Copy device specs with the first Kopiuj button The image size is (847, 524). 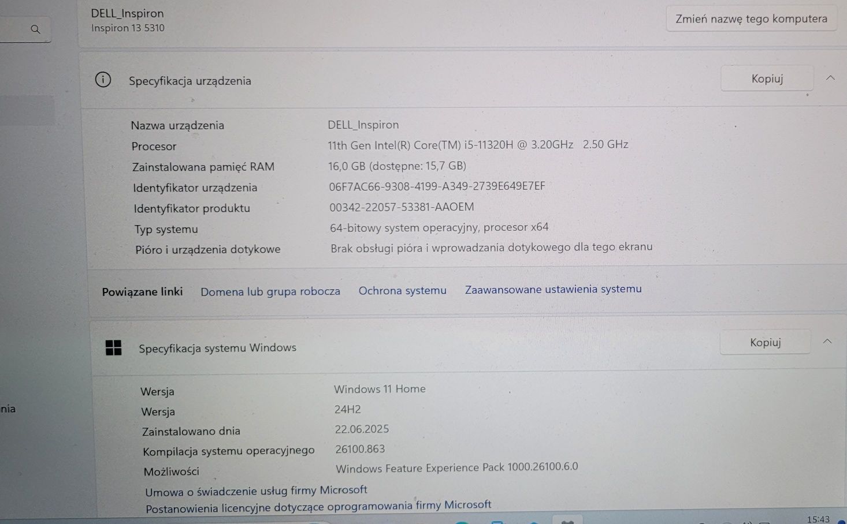point(767,78)
